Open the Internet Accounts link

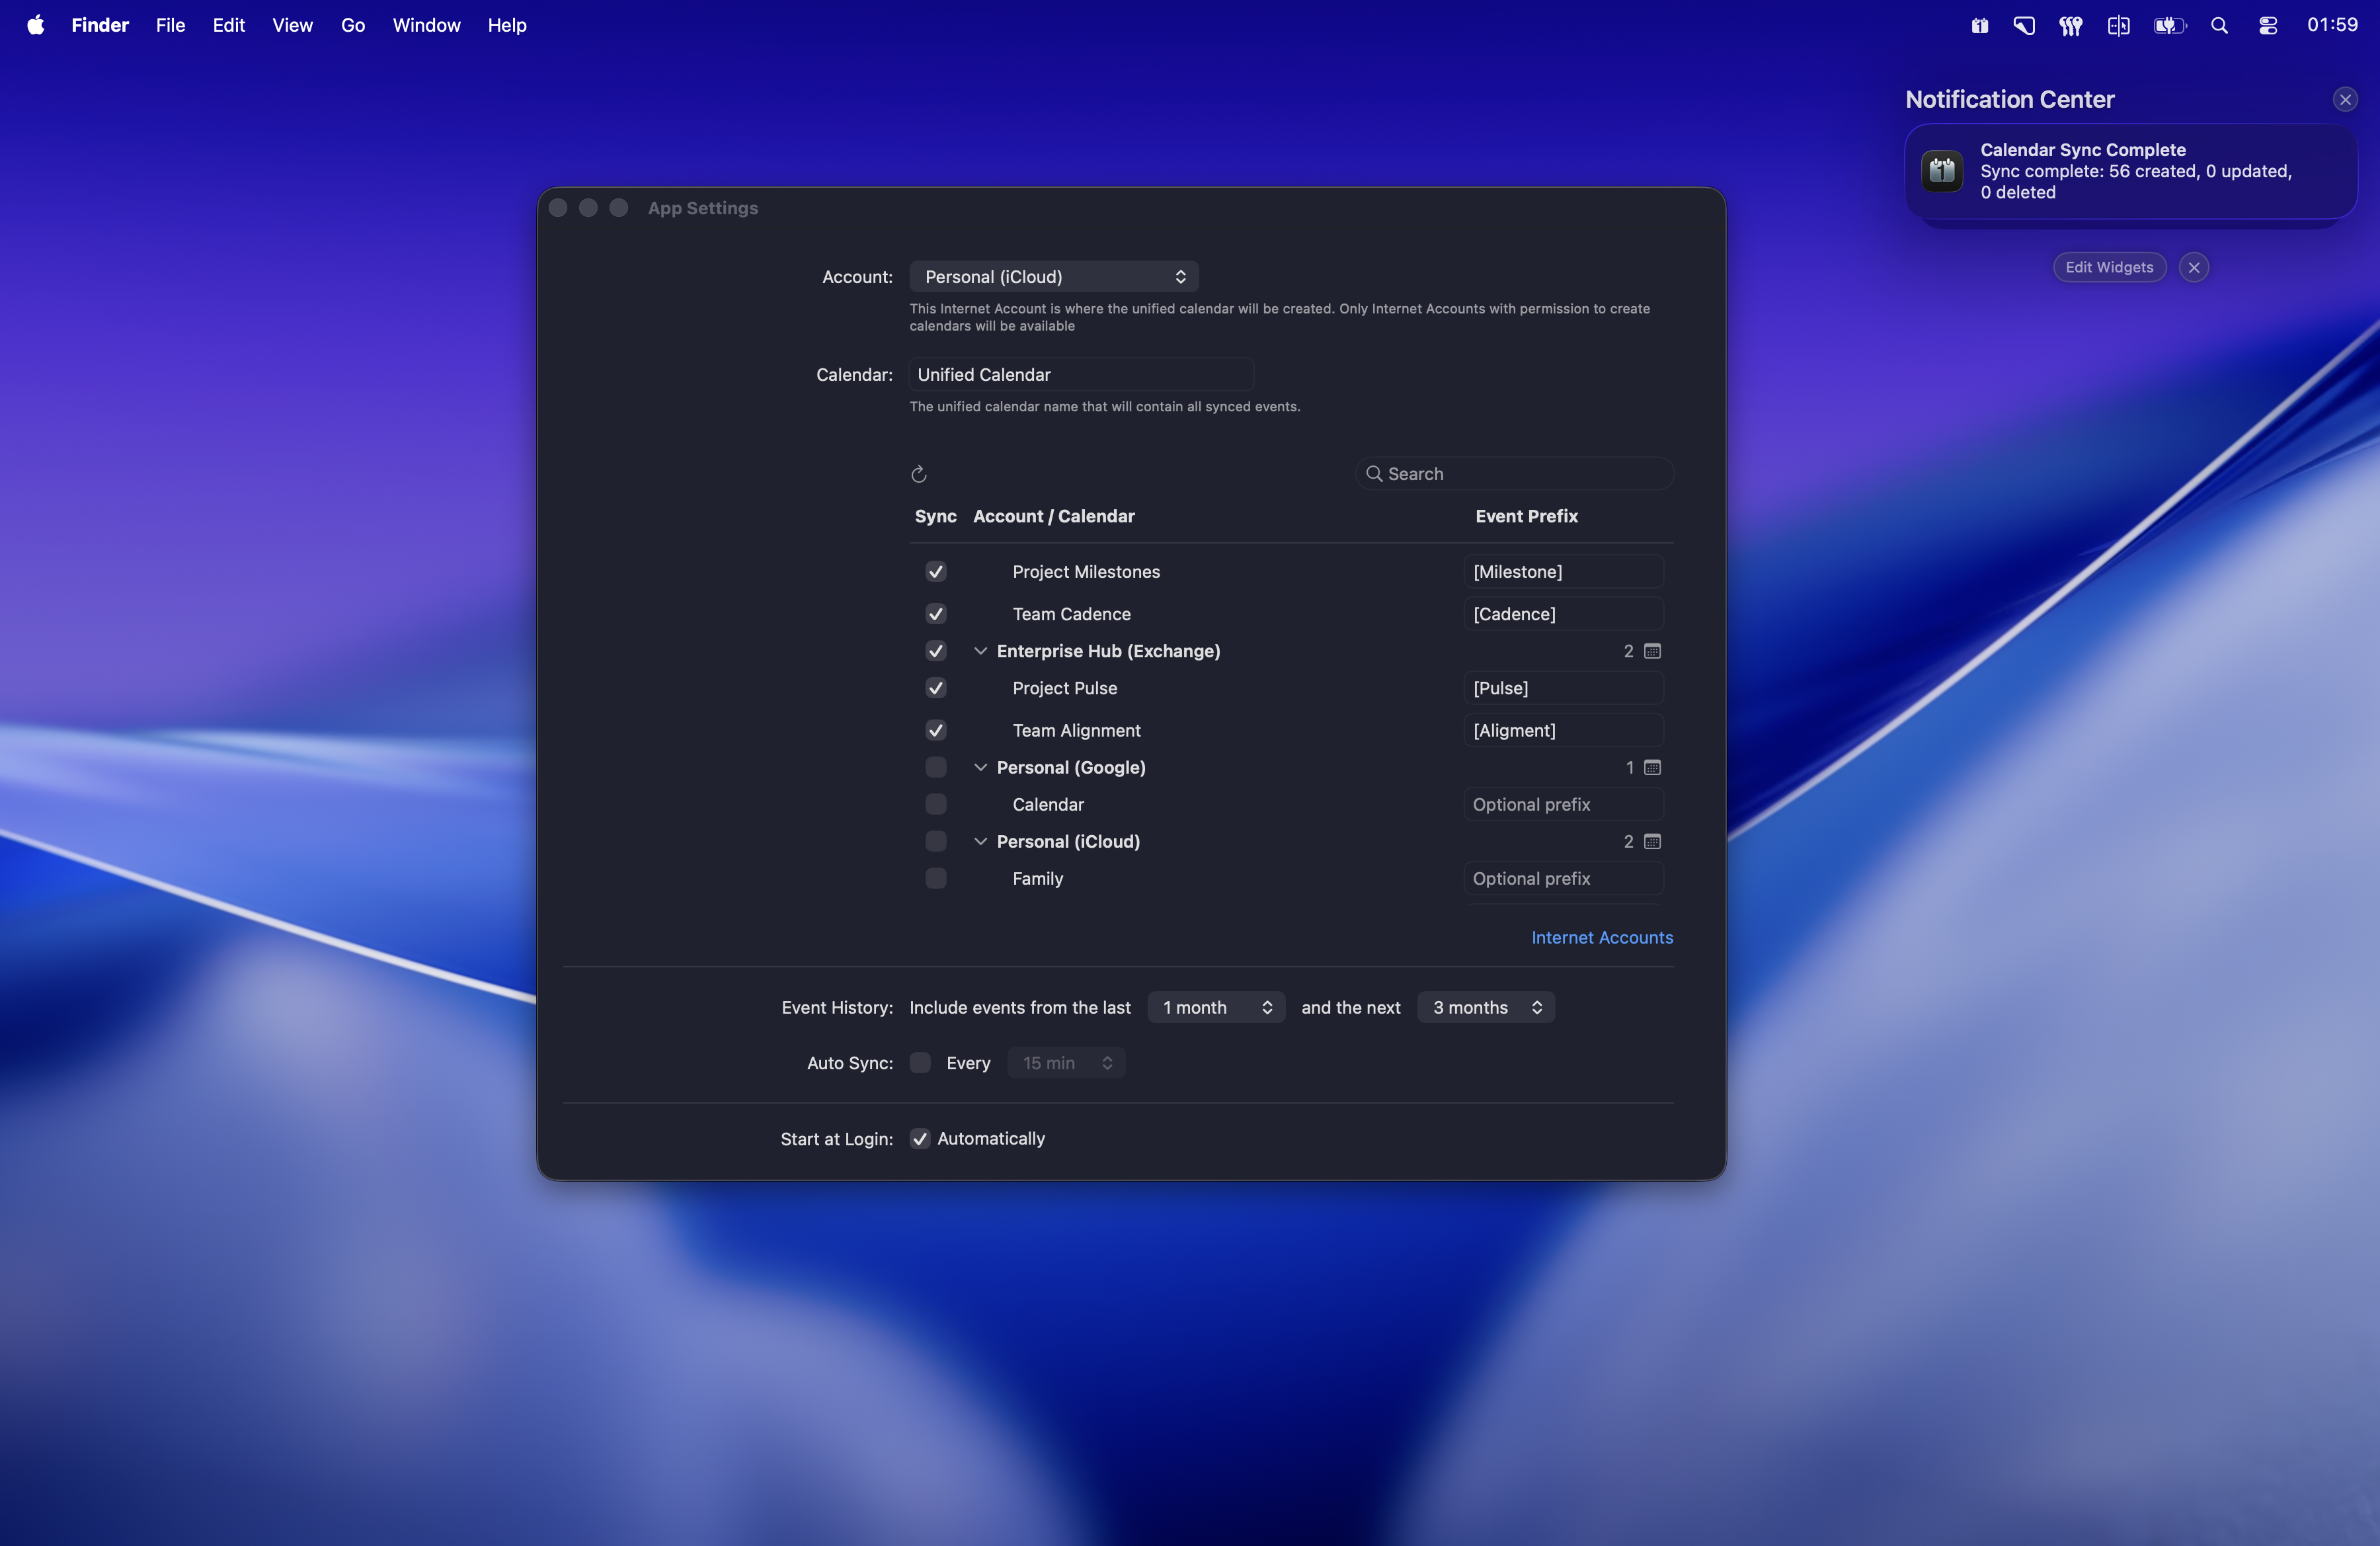click(1602, 937)
